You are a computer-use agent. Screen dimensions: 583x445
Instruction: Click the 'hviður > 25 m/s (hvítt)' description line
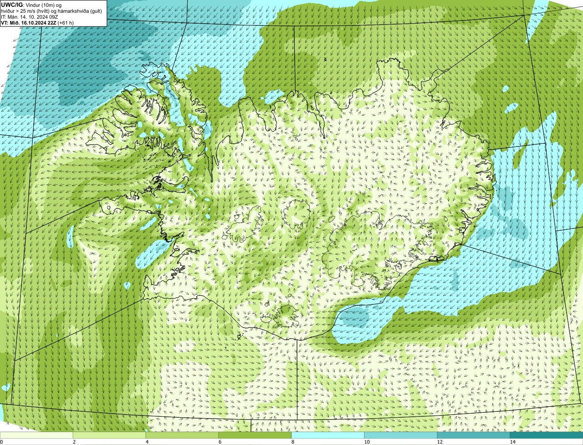(x=51, y=11)
